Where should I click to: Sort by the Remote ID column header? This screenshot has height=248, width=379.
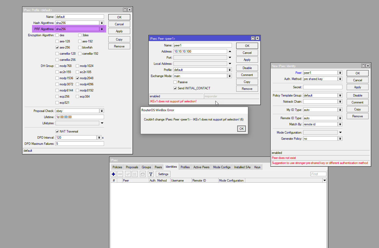click(205, 181)
